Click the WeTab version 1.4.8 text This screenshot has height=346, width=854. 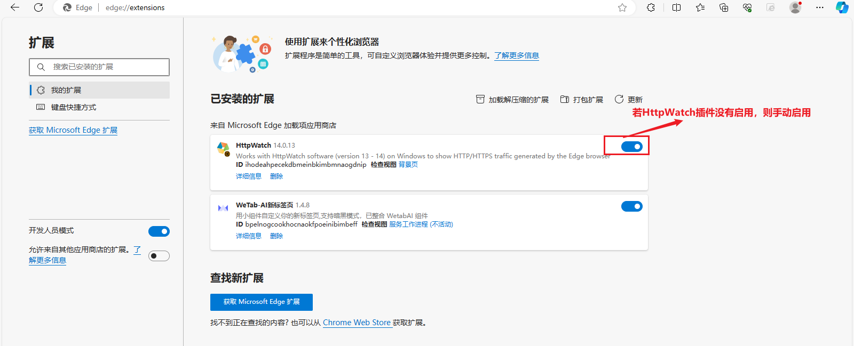tap(303, 205)
